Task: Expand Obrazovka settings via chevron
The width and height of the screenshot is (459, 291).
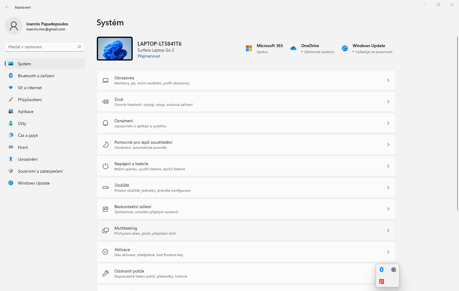Action: pyautogui.click(x=388, y=80)
